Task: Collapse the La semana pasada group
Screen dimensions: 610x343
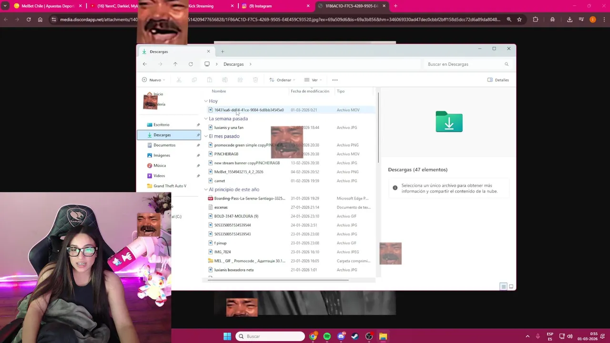Action: click(206, 119)
